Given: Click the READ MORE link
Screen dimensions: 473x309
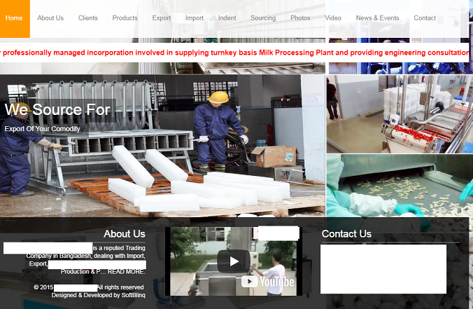Looking at the screenshot, I should (x=127, y=271).
